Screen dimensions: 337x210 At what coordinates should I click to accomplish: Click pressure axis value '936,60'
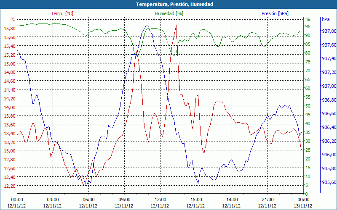click(329, 113)
